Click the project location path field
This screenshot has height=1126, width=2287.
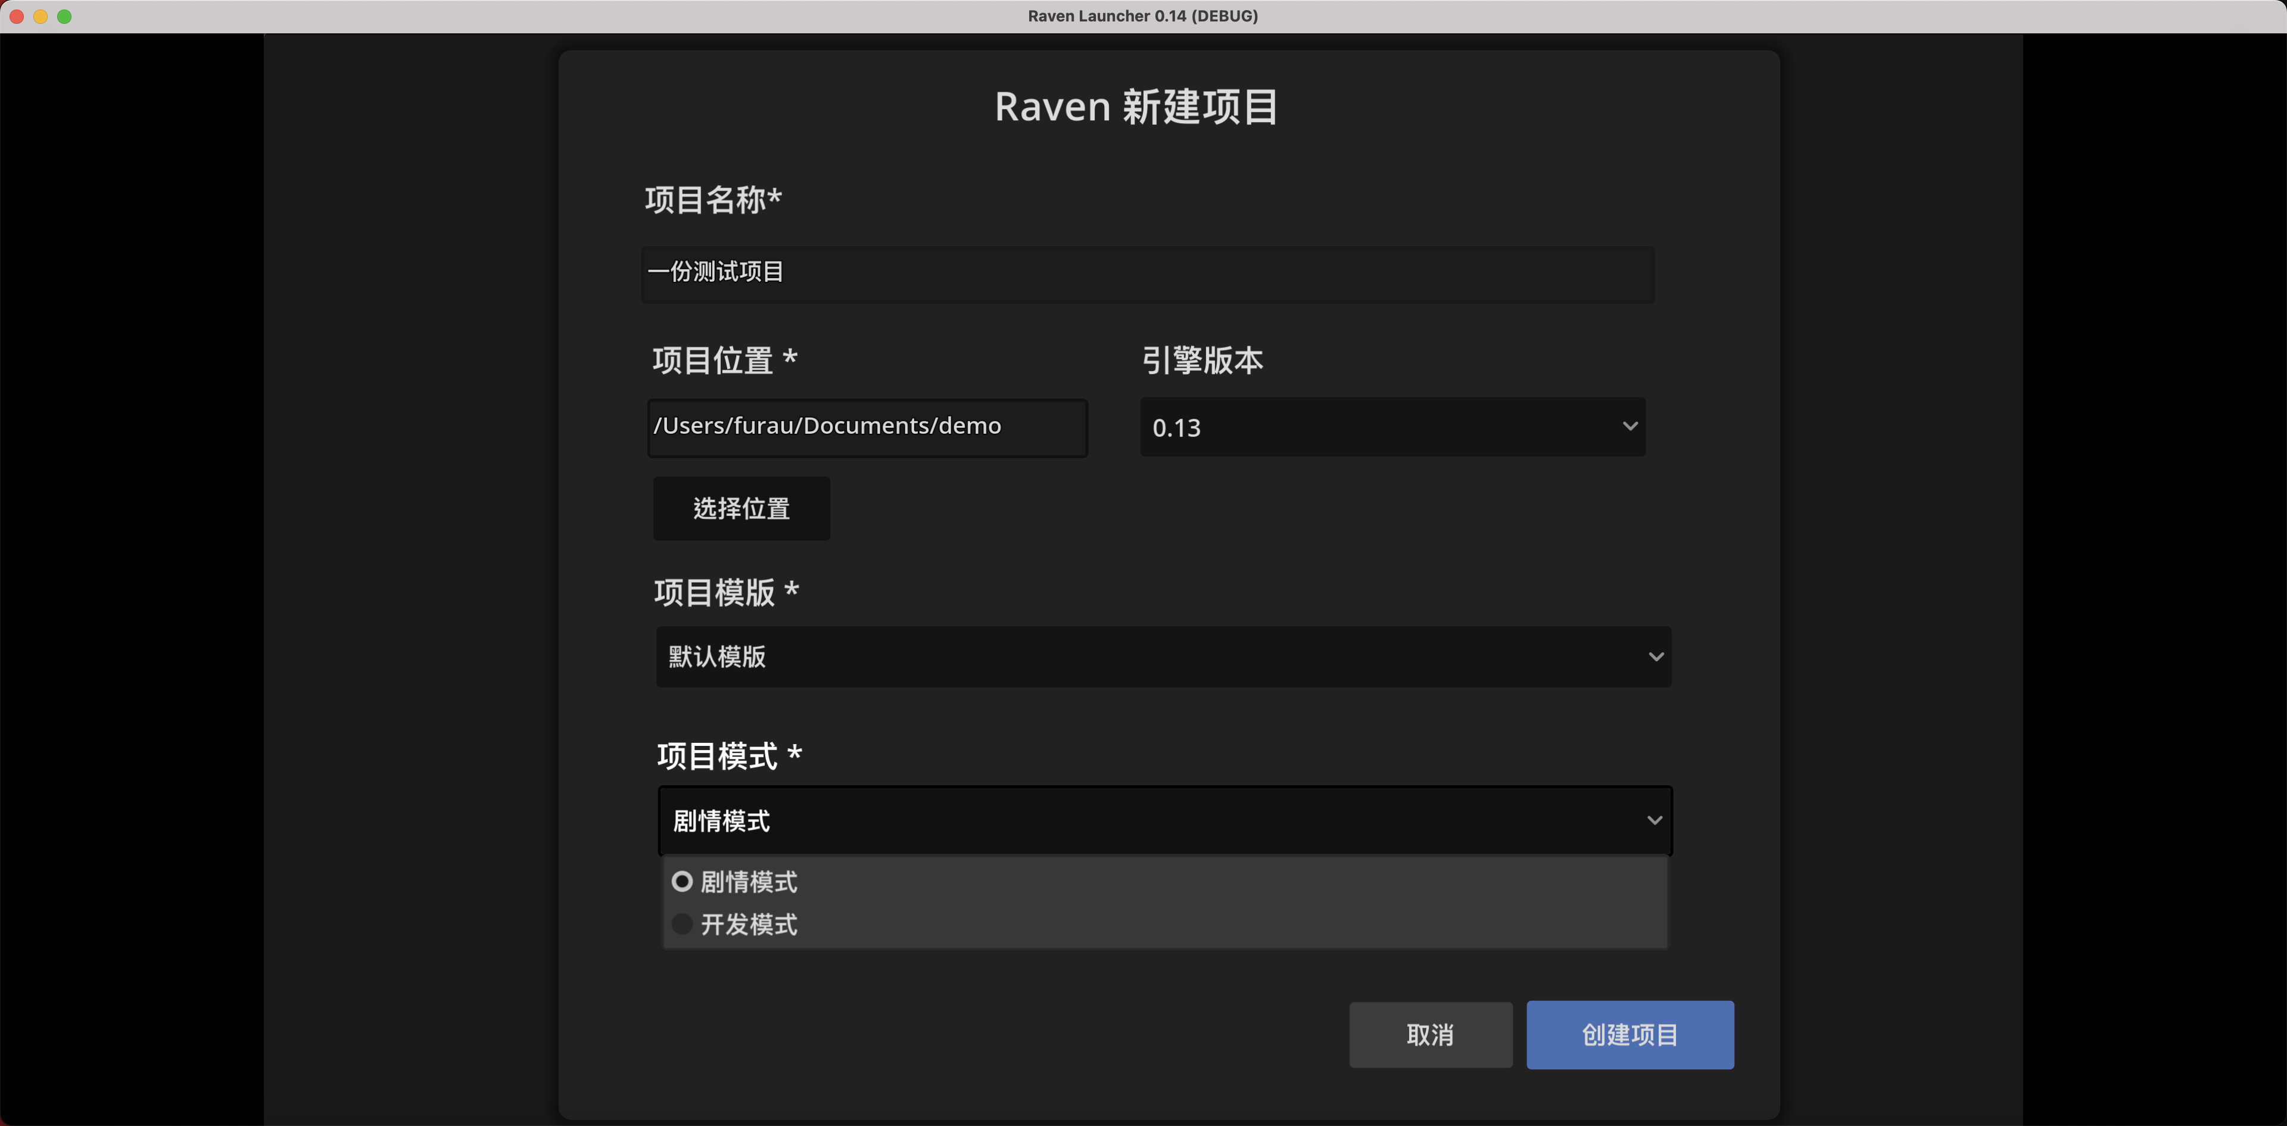pyautogui.click(x=867, y=427)
